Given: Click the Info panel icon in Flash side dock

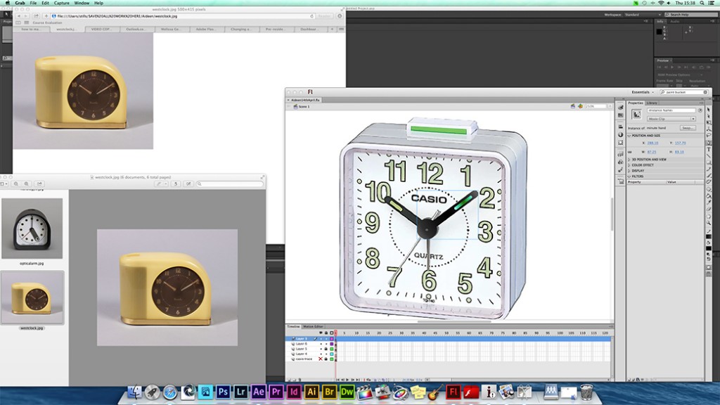Looking at the screenshot, I should (x=621, y=134).
